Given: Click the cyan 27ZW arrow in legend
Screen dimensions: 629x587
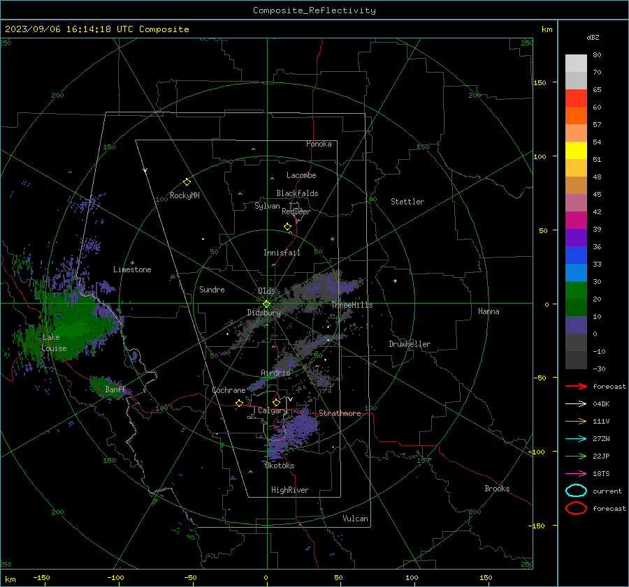Looking at the screenshot, I should pos(576,439).
